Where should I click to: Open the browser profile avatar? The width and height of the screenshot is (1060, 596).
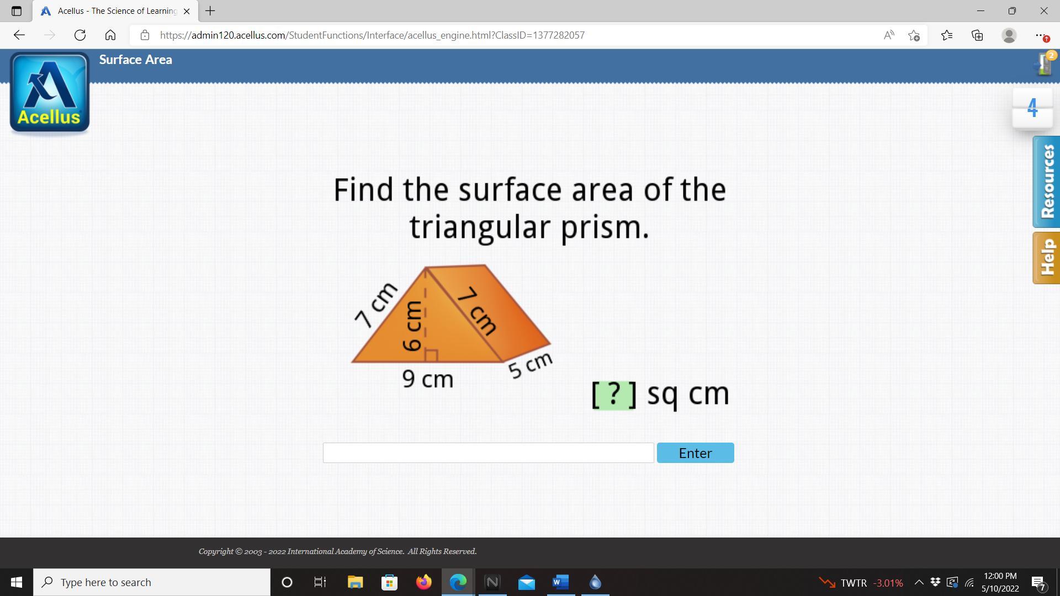click(1009, 35)
